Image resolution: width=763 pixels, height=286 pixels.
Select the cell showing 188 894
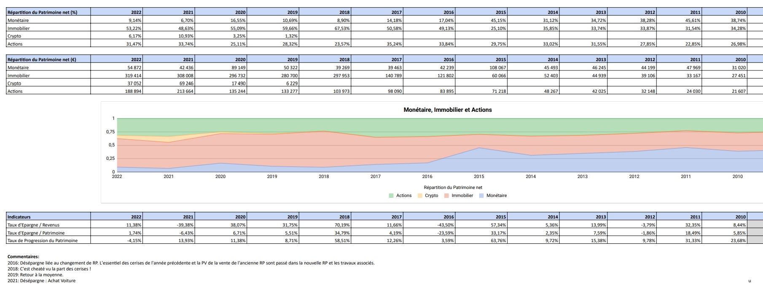pos(116,91)
